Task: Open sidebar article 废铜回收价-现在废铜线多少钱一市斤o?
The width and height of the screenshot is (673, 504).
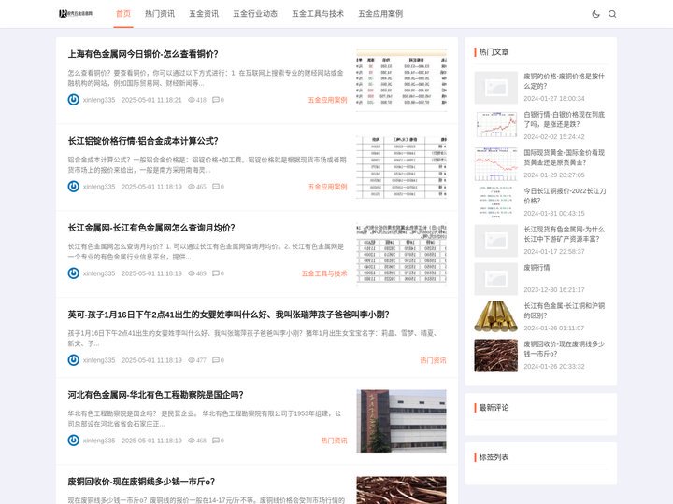Action: click(x=564, y=349)
